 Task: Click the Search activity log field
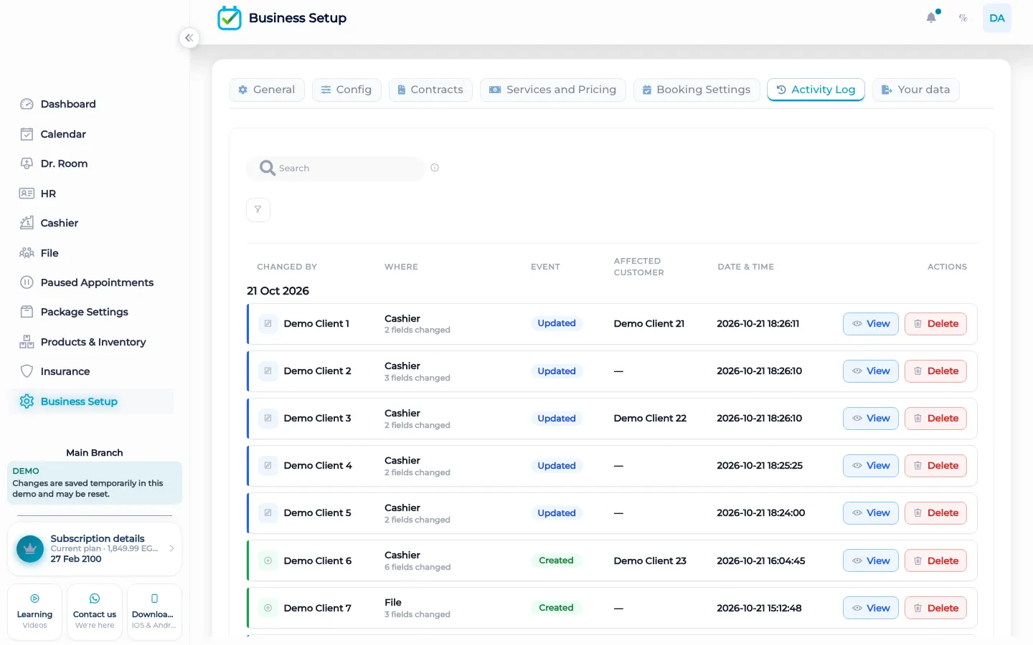click(x=336, y=168)
